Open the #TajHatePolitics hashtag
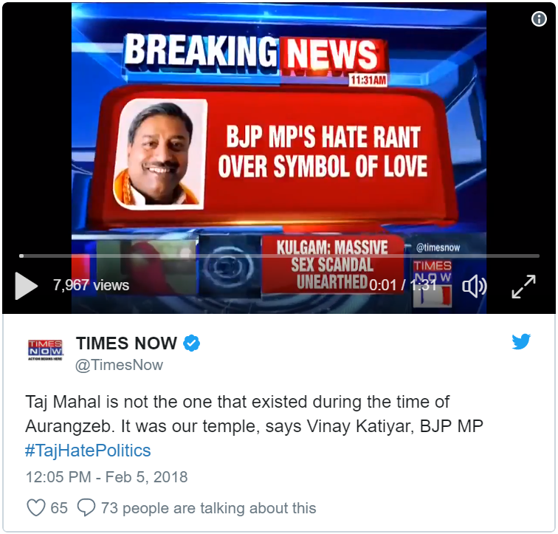 click(89, 451)
